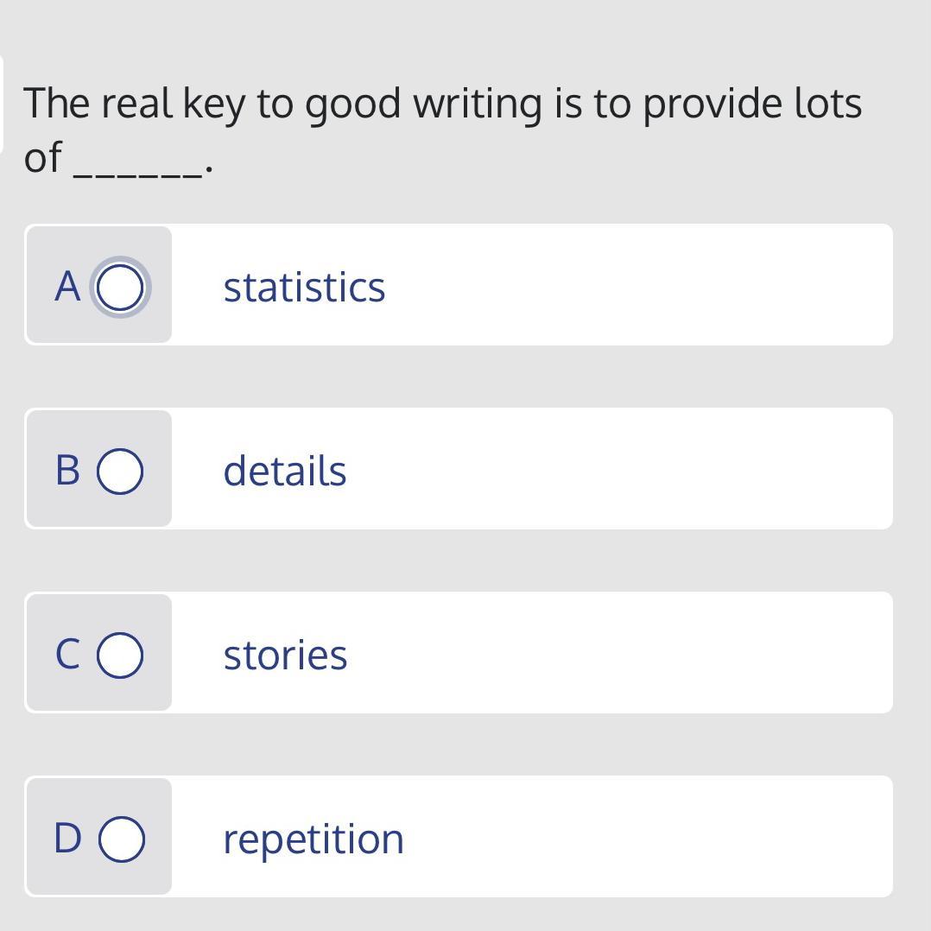Select radio button for option C
The width and height of the screenshot is (931, 931).
(x=120, y=655)
